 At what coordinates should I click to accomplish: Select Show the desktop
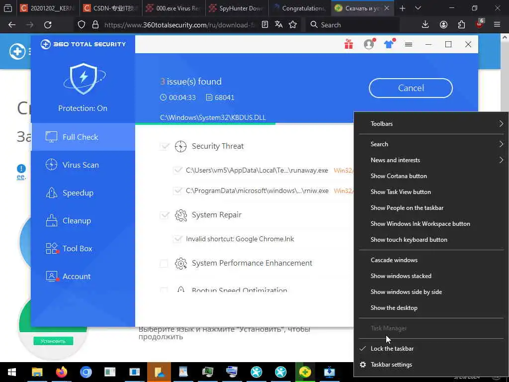coord(431,307)
